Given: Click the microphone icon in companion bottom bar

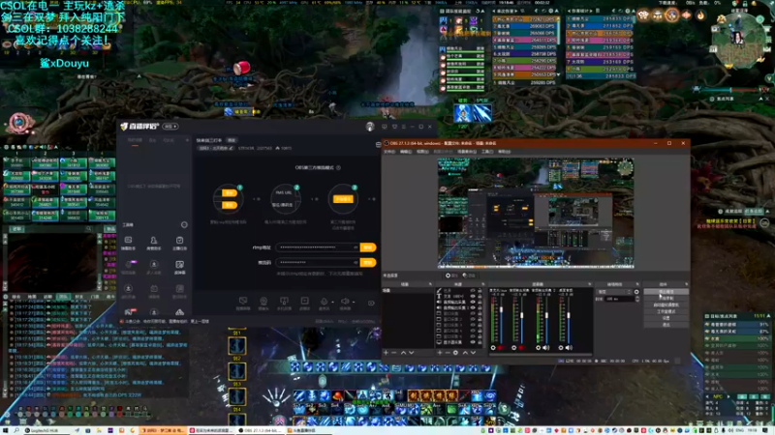Looking at the screenshot, I should tap(324, 301).
